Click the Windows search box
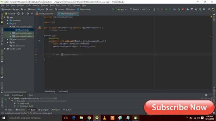This screenshot has height=121, width=216. pos(34,118)
